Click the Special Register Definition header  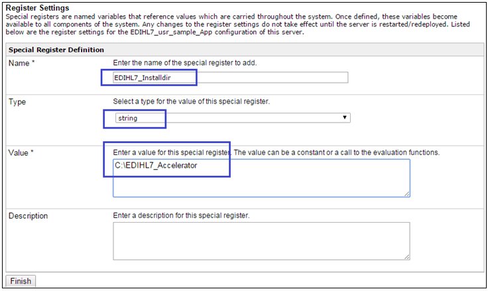[x=56, y=50]
